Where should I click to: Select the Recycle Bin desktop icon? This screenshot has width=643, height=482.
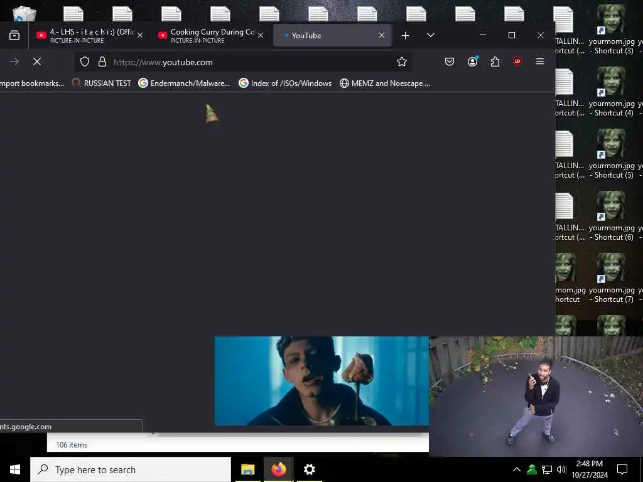click(24, 13)
